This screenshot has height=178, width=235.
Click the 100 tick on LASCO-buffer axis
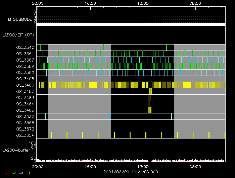[33, 143]
